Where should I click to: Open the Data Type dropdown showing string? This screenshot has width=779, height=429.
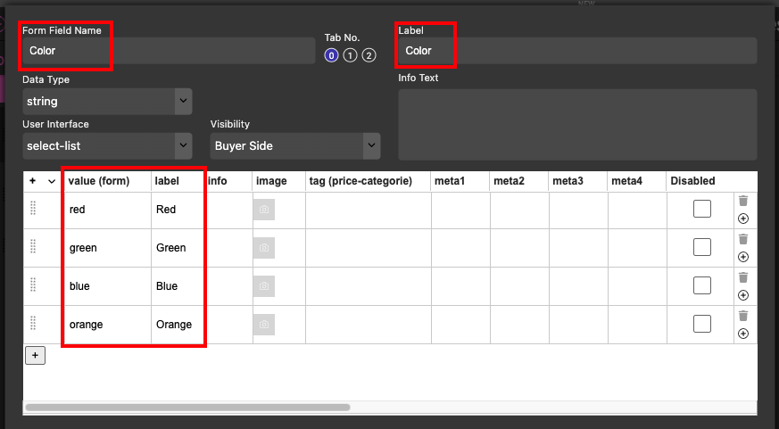point(107,102)
